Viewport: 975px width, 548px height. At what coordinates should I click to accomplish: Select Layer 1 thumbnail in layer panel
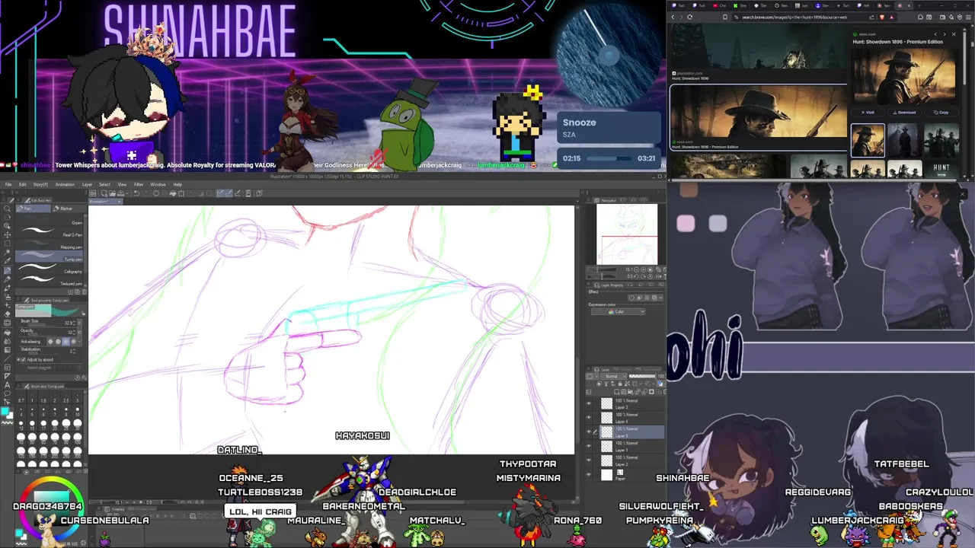(606, 446)
